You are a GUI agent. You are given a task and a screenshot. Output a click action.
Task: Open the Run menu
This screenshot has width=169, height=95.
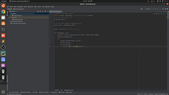(x=35, y=7)
